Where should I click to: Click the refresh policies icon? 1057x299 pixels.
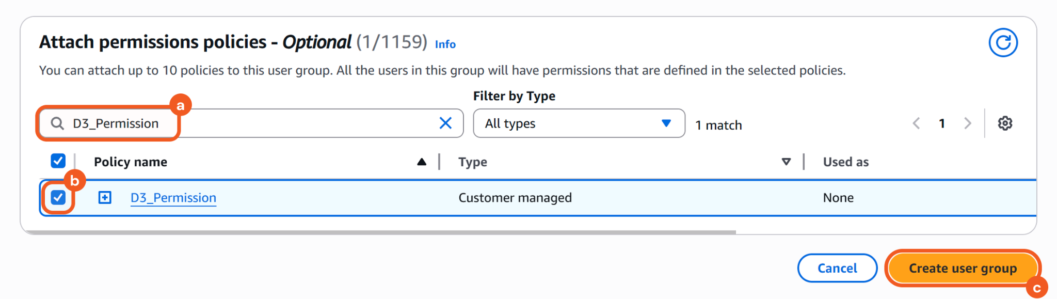[x=1003, y=43]
